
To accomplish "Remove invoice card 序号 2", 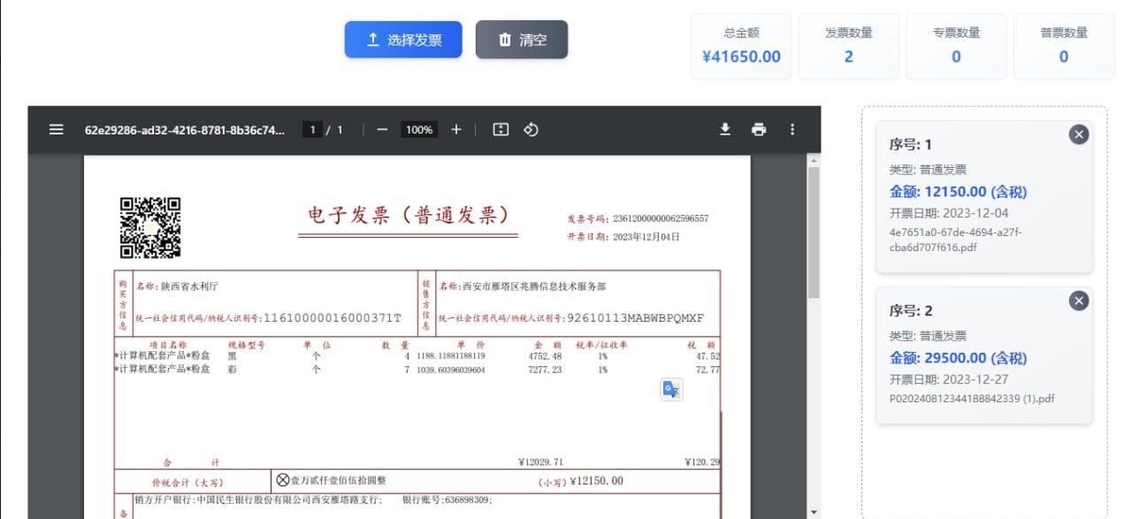I will [x=1078, y=301].
